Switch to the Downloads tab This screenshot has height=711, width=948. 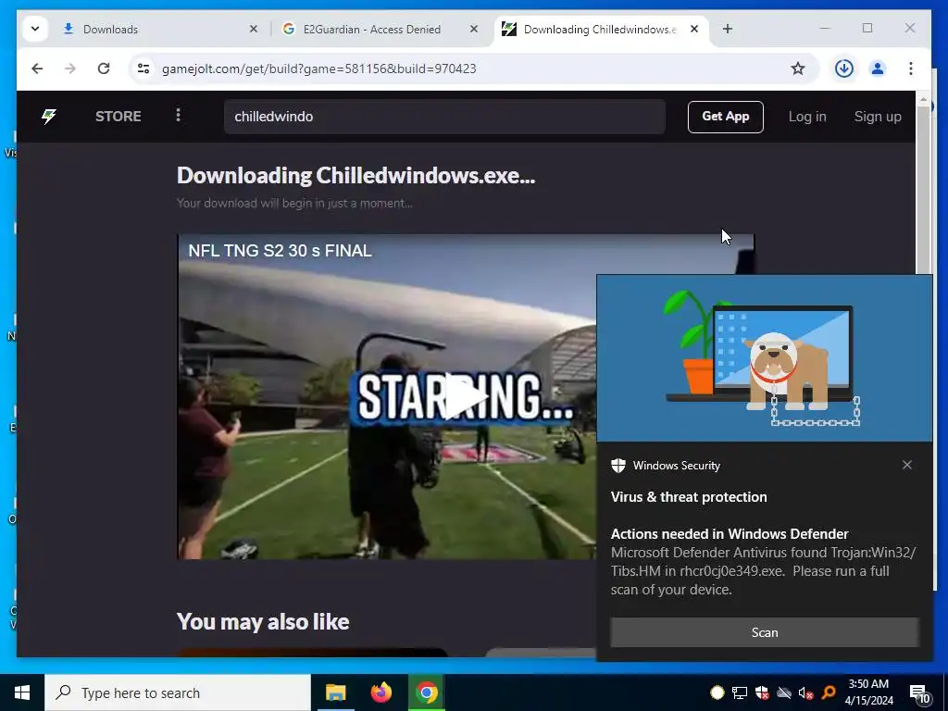[160, 29]
